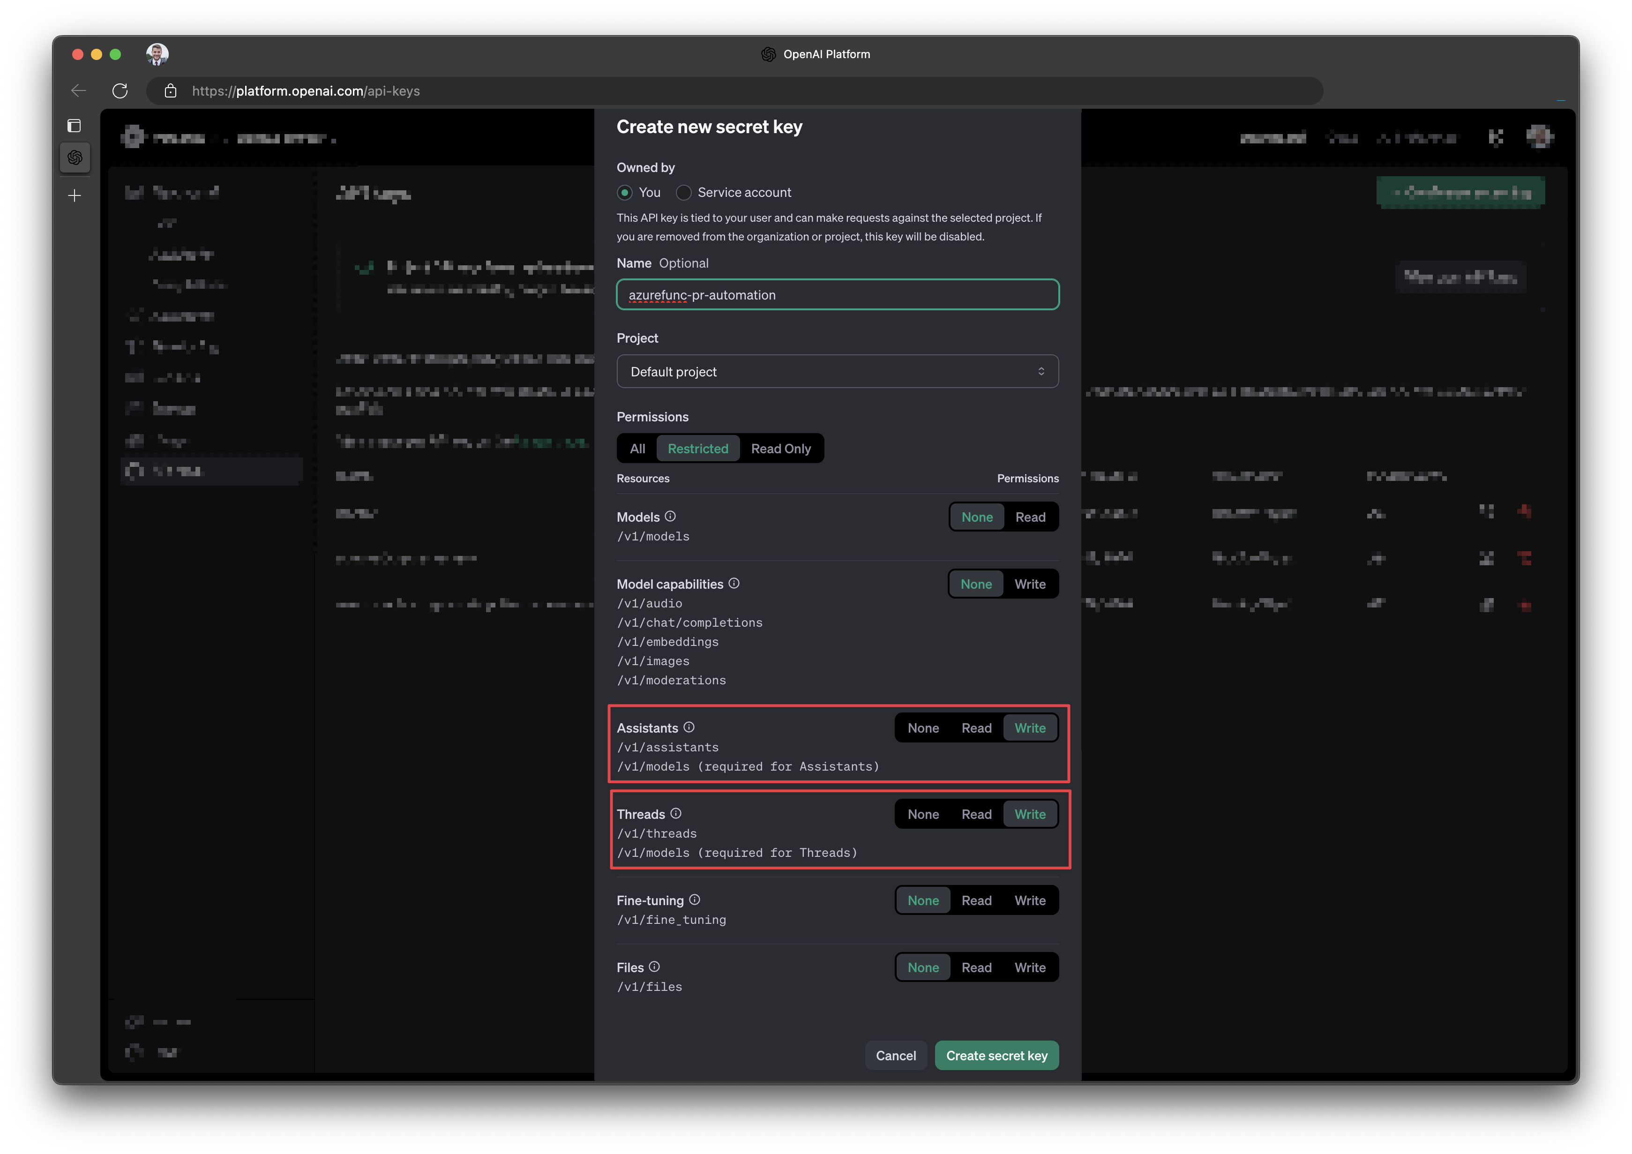
Task: Open the Default project dropdown
Action: coord(837,371)
